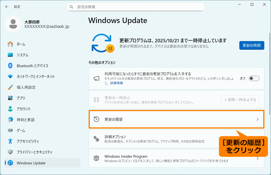Click the Privacy shield icon
The width and height of the screenshot is (271, 175).
[x=10, y=152]
